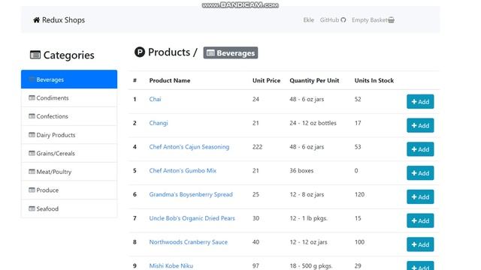Image resolution: width=481 pixels, height=270 pixels.
Task: Add Northwoods Cranberry Sauce to basket
Action: click(x=420, y=244)
